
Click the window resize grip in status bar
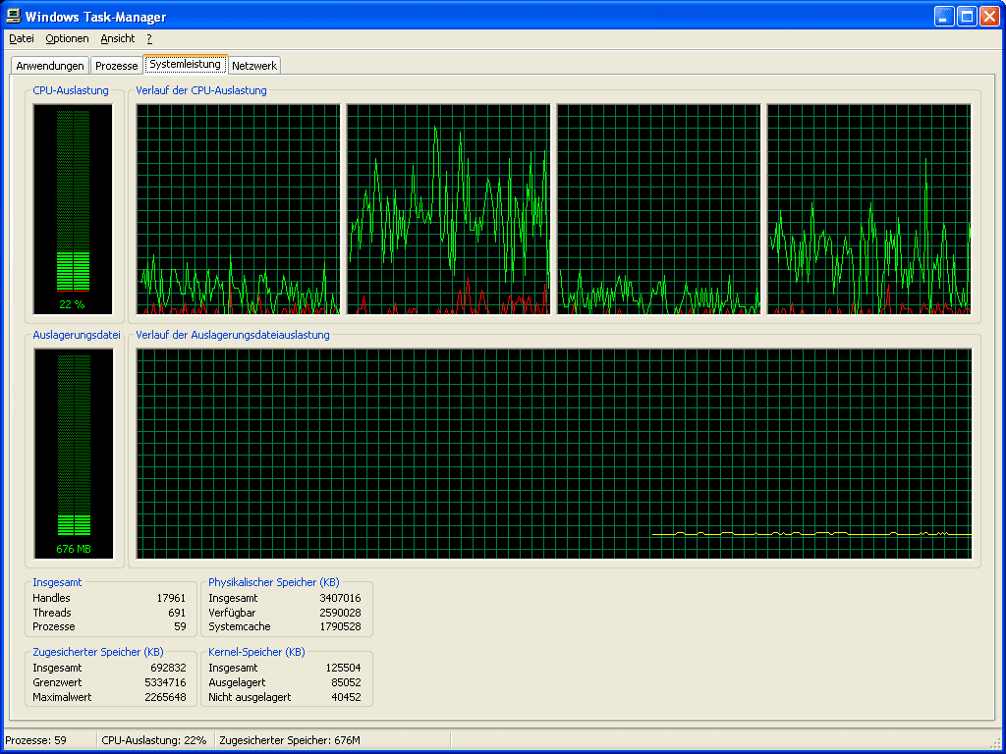pos(995,742)
